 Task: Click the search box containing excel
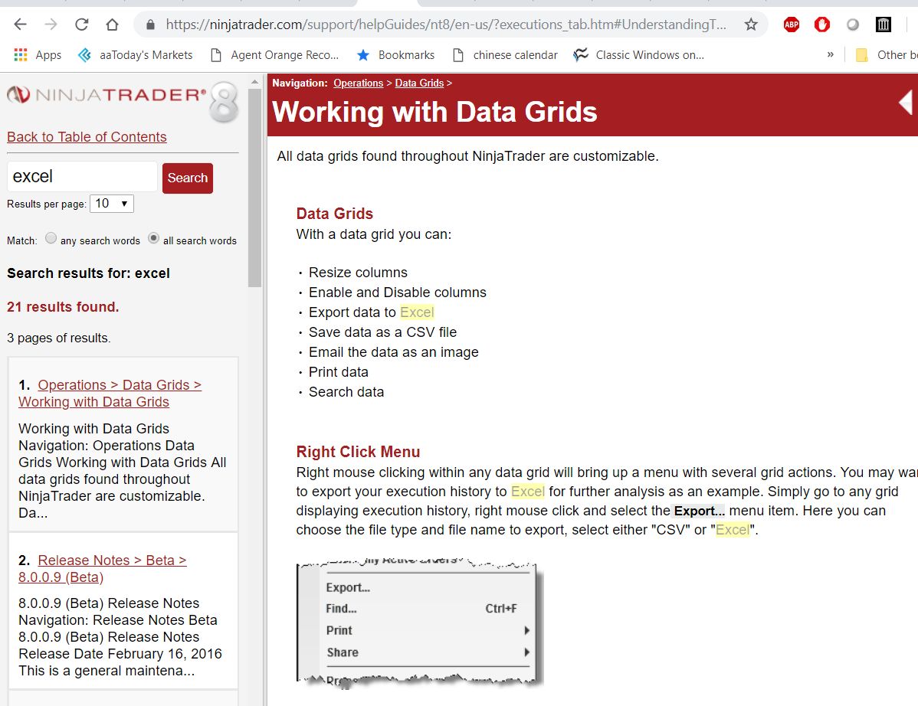[82, 177]
